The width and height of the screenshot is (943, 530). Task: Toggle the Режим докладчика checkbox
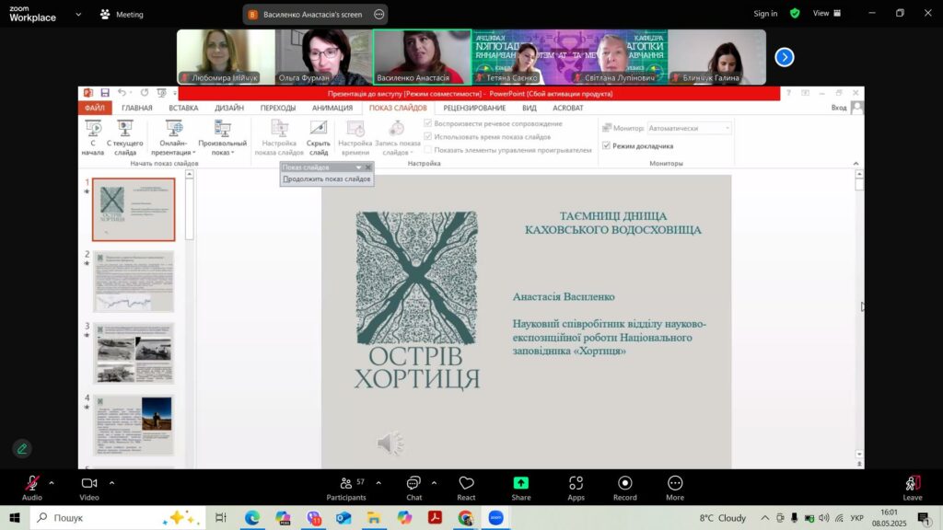(x=606, y=145)
